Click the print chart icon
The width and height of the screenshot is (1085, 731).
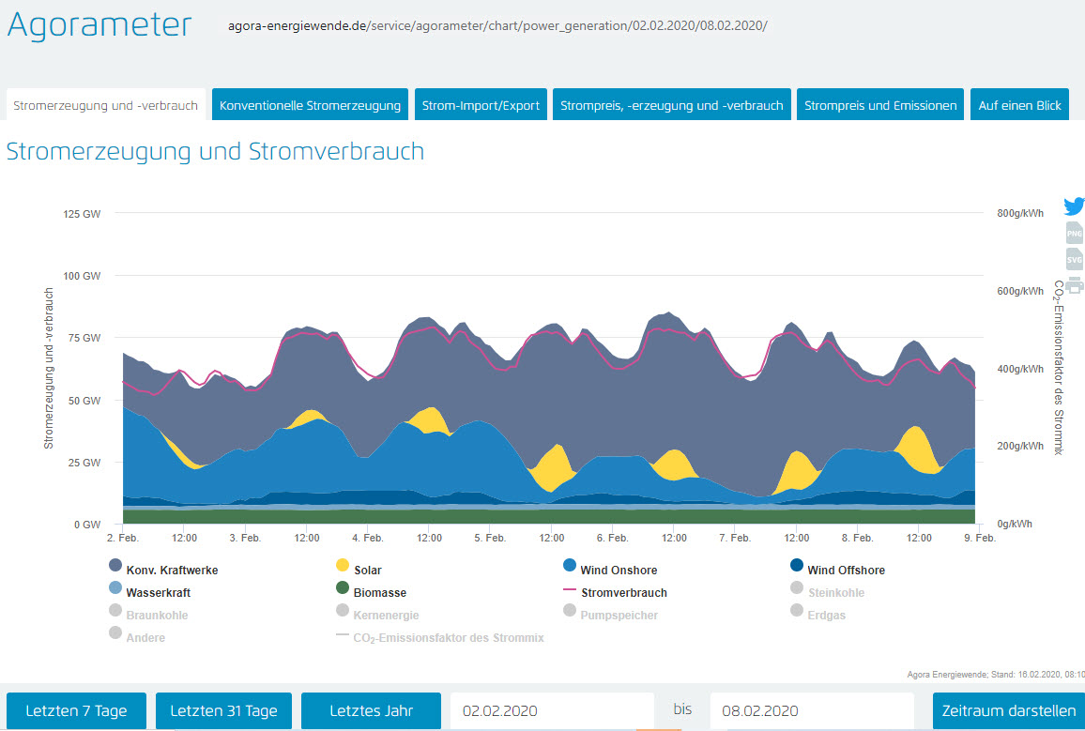[1074, 285]
